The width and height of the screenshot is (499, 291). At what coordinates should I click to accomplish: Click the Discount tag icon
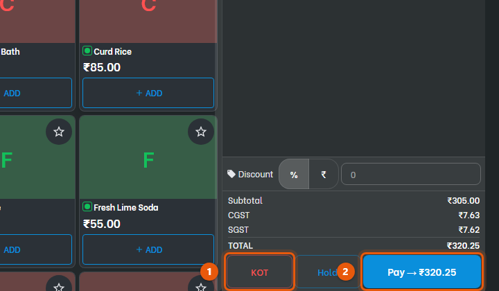point(231,174)
